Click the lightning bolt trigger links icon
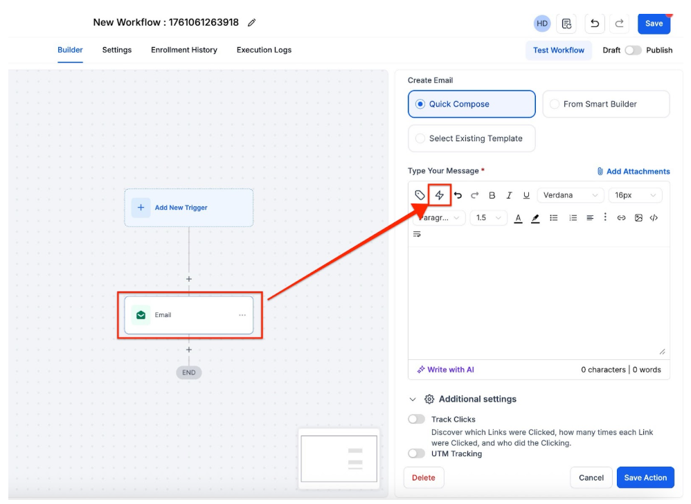The image size is (691, 504). click(x=439, y=195)
